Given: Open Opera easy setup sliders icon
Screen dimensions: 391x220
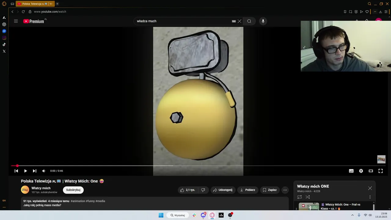Looking at the screenshot, I should (386, 12).
